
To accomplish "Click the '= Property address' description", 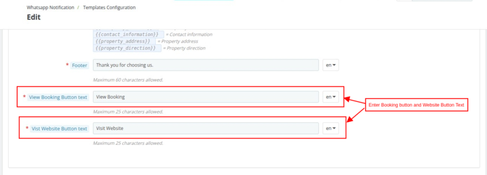I will (x=178, y=41).
